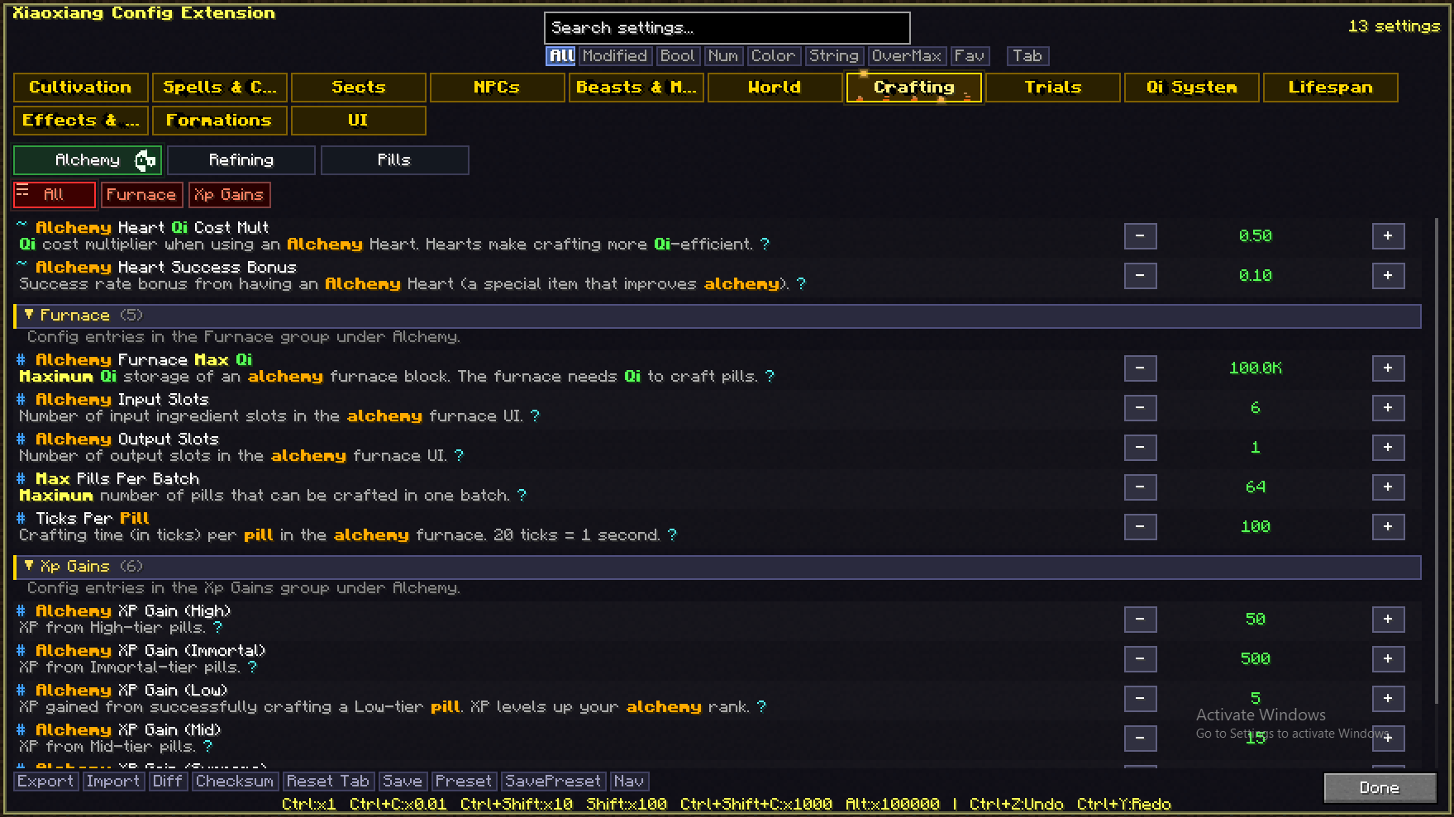Increase Ticks Per Pill value
The width and height of the screenshot is (1454, 817).
click(x=1388, y=527)
